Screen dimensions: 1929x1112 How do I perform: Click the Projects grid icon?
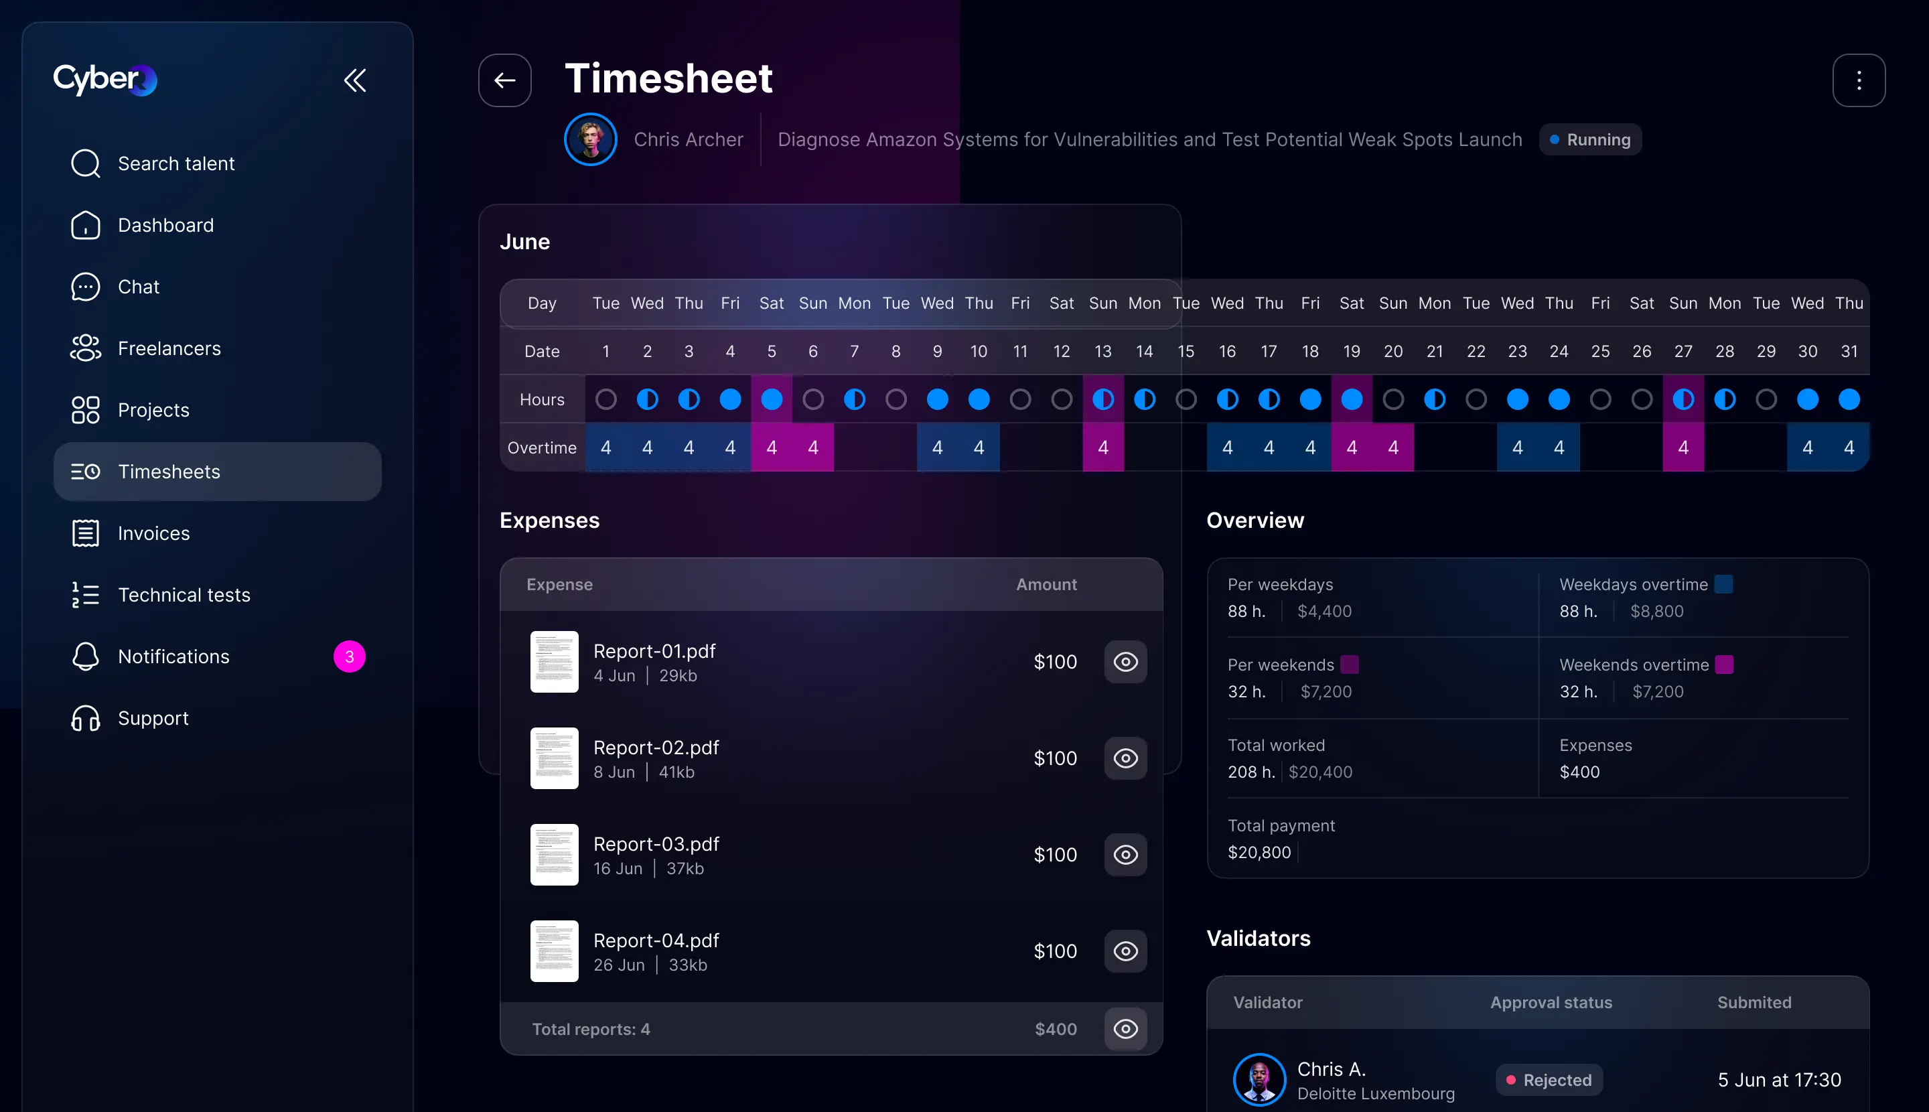click(x=86, y=410)
